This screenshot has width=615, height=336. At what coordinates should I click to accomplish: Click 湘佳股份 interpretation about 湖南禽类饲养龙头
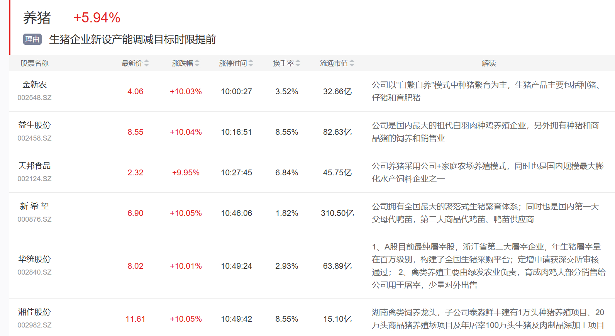pyautogui.click(x=488, y=319)
